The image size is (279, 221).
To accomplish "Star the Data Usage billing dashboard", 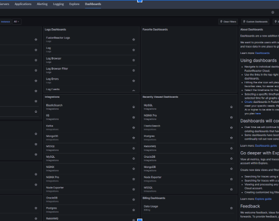I will click(231, 208).
